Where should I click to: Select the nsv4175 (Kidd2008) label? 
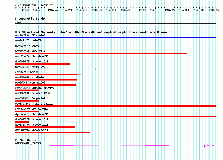pyautogui.click(x=29, y=46)
